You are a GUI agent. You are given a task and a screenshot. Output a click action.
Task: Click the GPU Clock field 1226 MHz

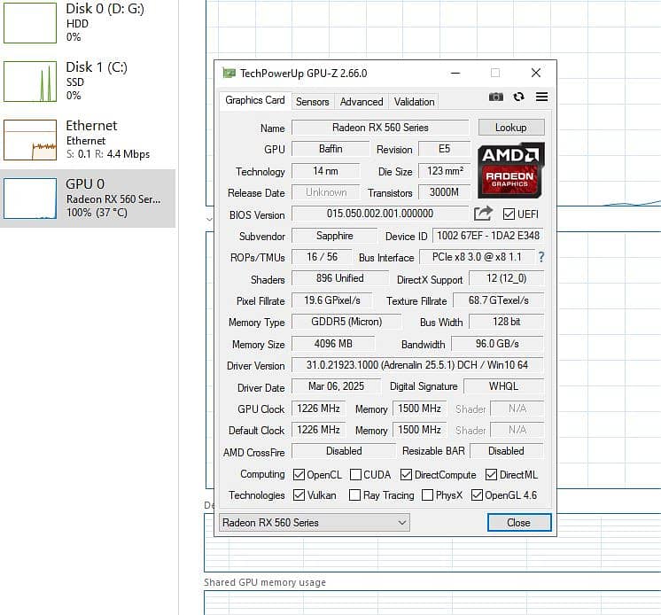click(x=318, y=409)
